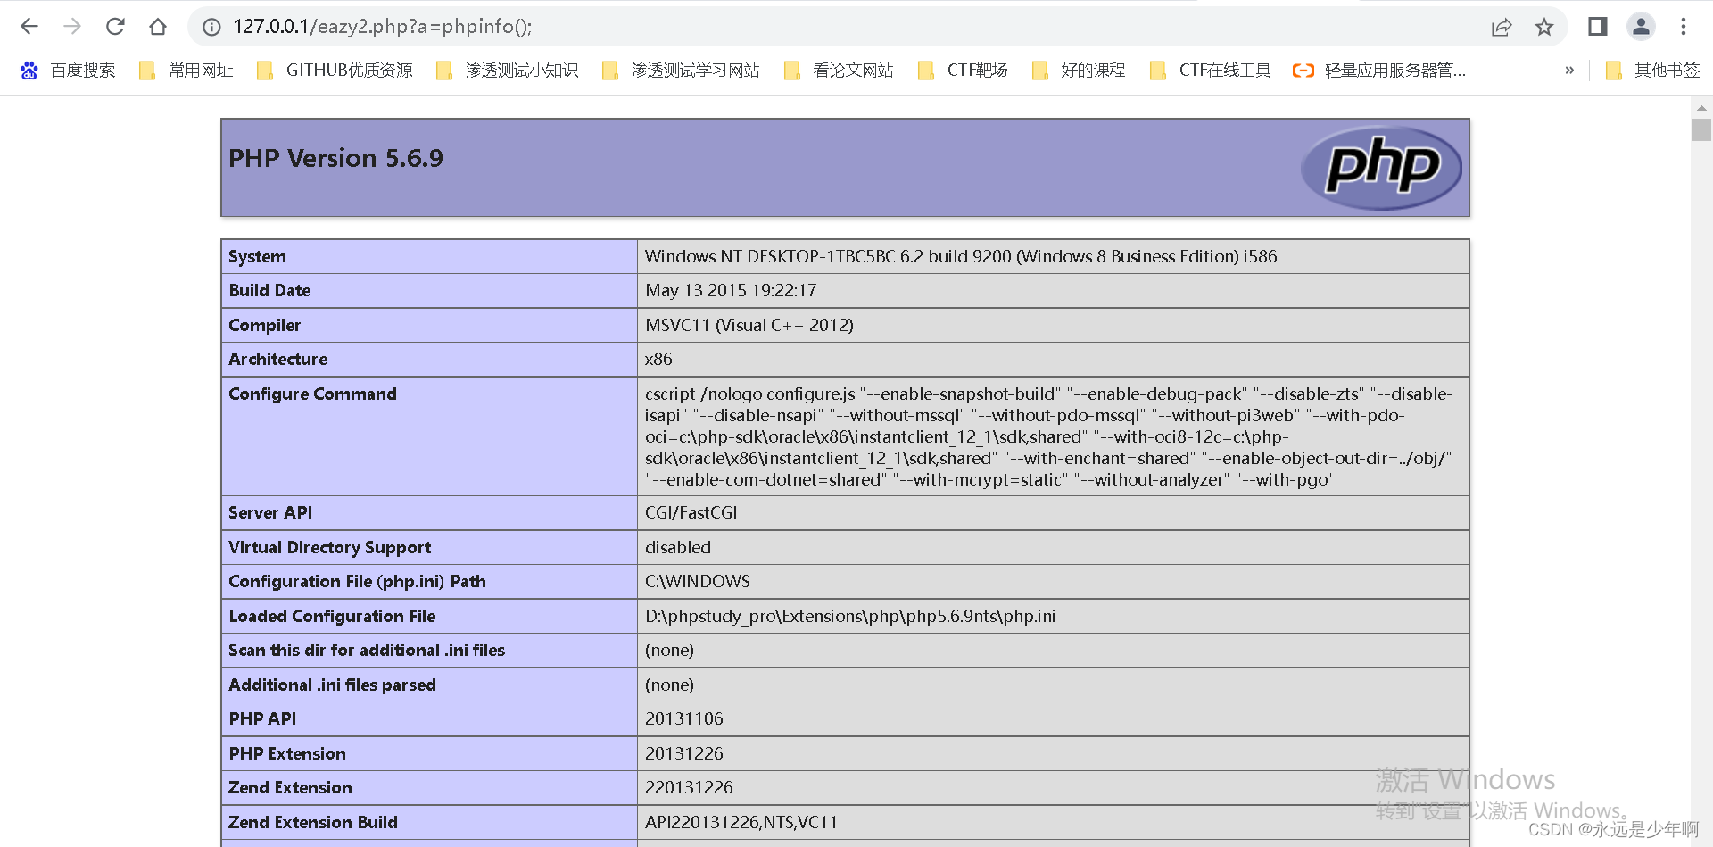Select the Configuration File (php.ini) Path label
The image size is (1713, 847).
[x=357, y=582]
